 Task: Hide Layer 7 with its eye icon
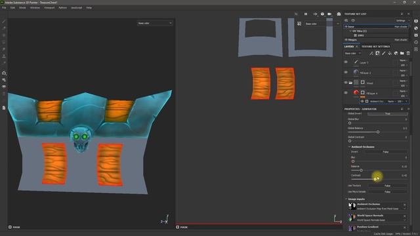pos(346,62)
